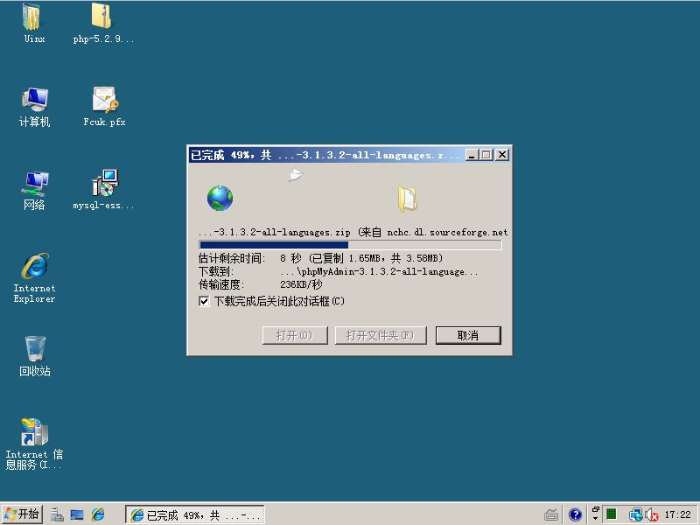Select the mysql-ess installer icon
This screenshot has height=525, width=700.
(103, 190)
